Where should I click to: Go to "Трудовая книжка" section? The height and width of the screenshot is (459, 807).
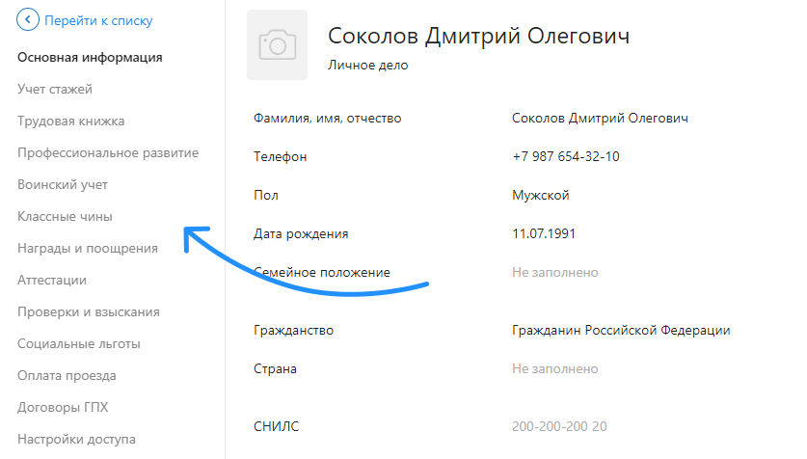coord(71,121)
